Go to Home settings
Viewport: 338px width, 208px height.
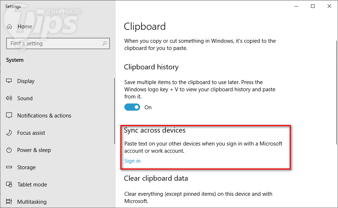coord(25,27)
